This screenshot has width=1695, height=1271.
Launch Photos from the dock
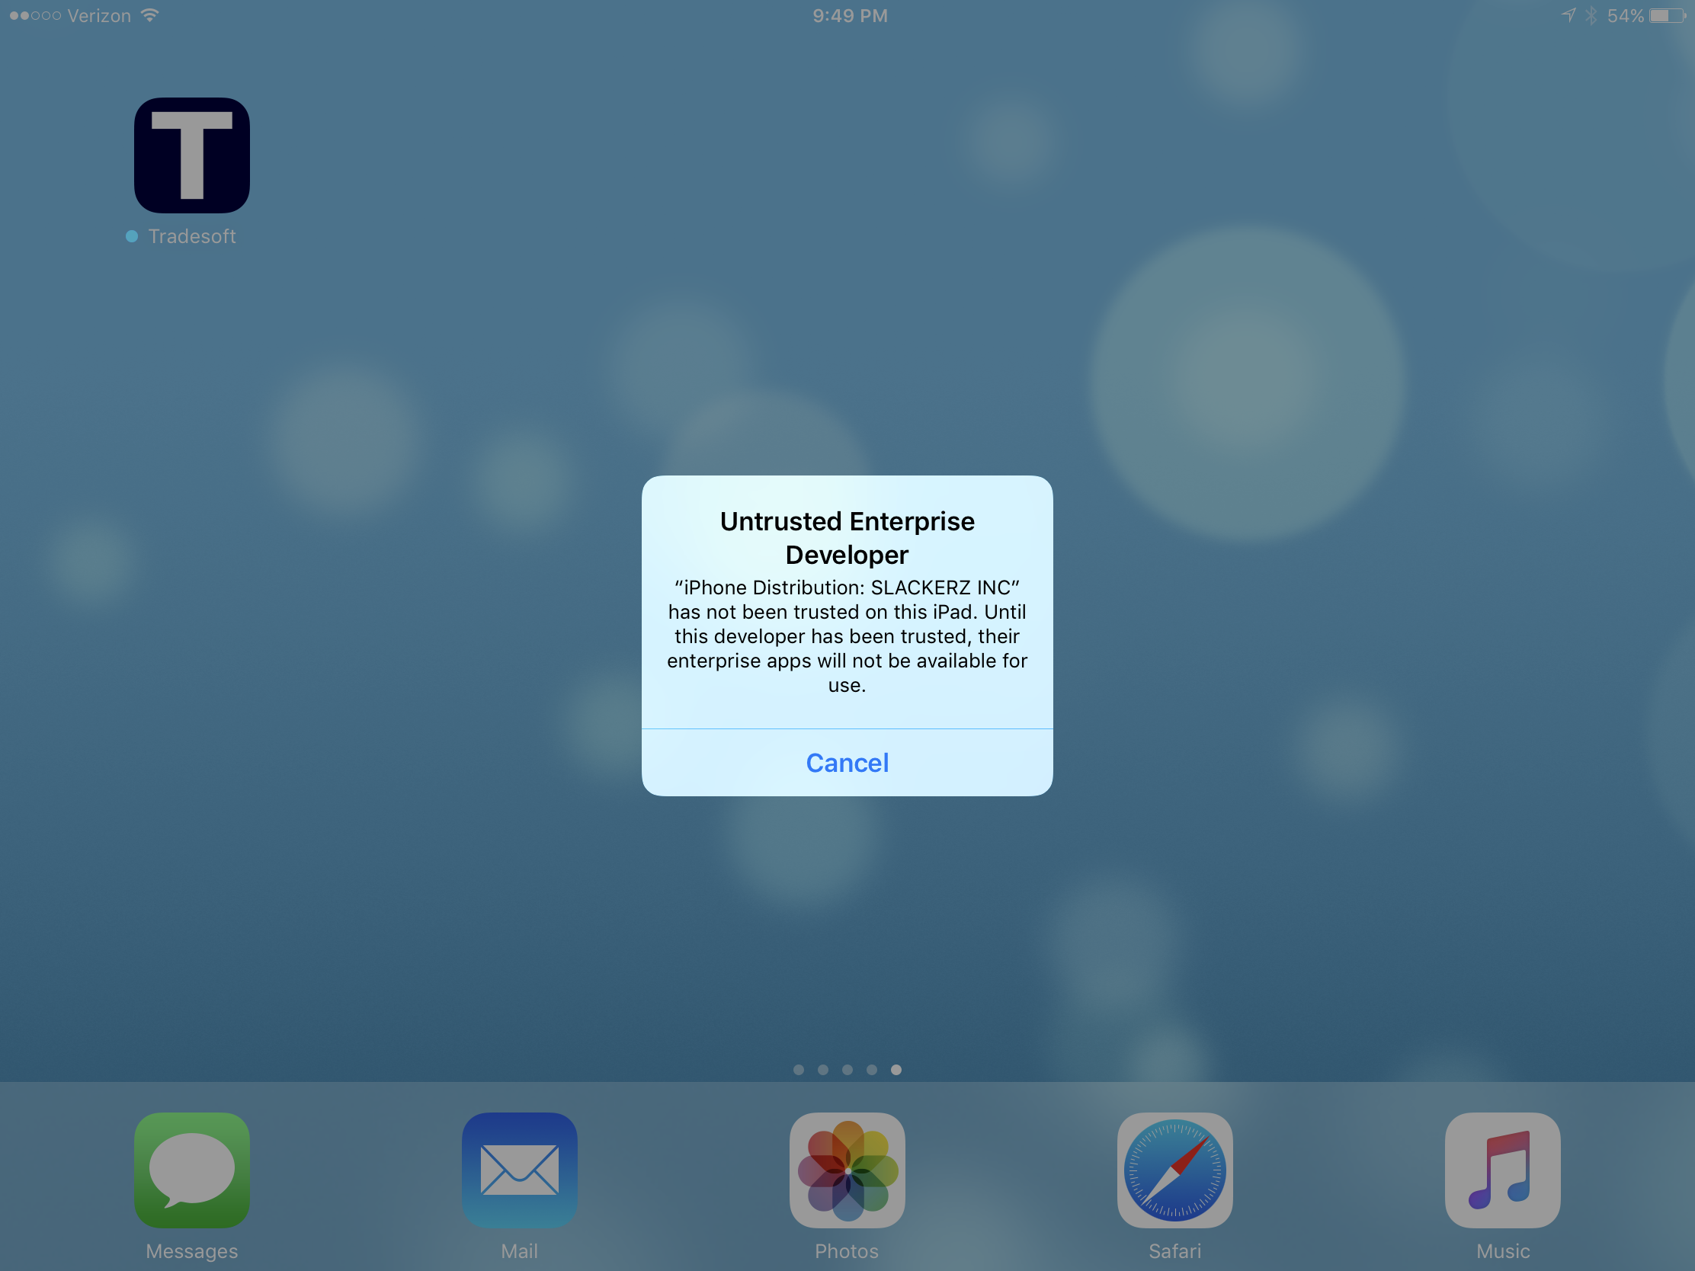(847, 1170)
